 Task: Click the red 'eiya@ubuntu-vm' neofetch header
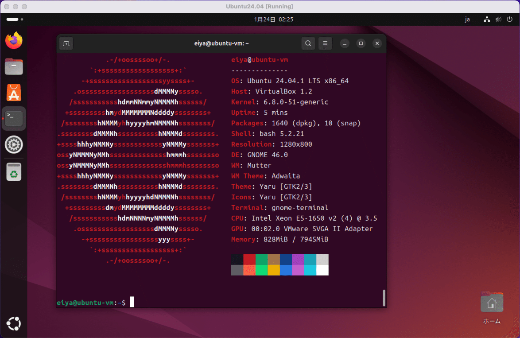coord(260,60)
